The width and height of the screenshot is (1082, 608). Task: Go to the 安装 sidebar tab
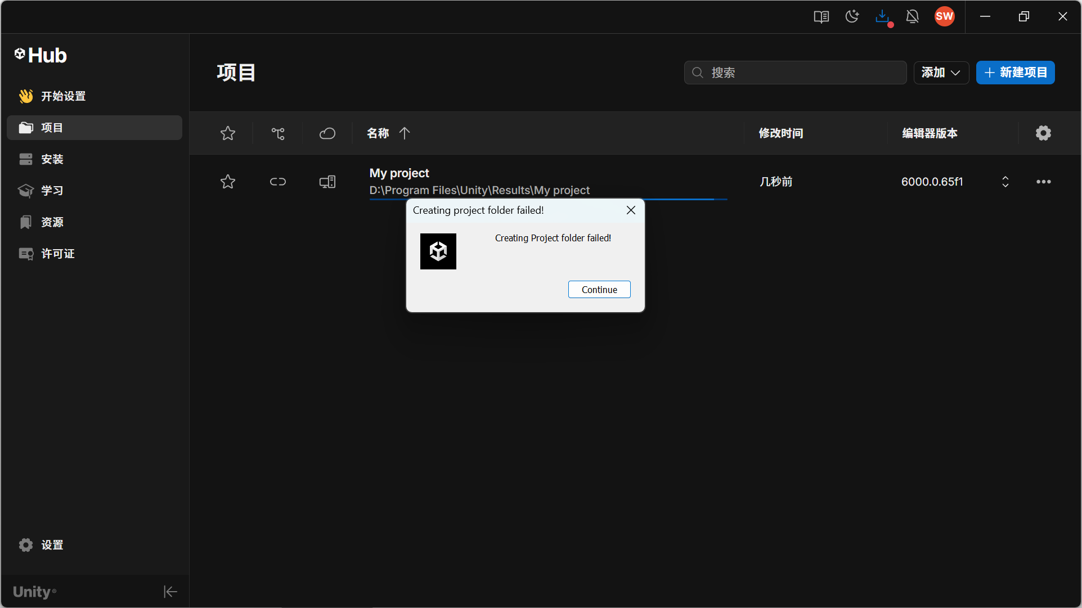(x=52, y=159)
